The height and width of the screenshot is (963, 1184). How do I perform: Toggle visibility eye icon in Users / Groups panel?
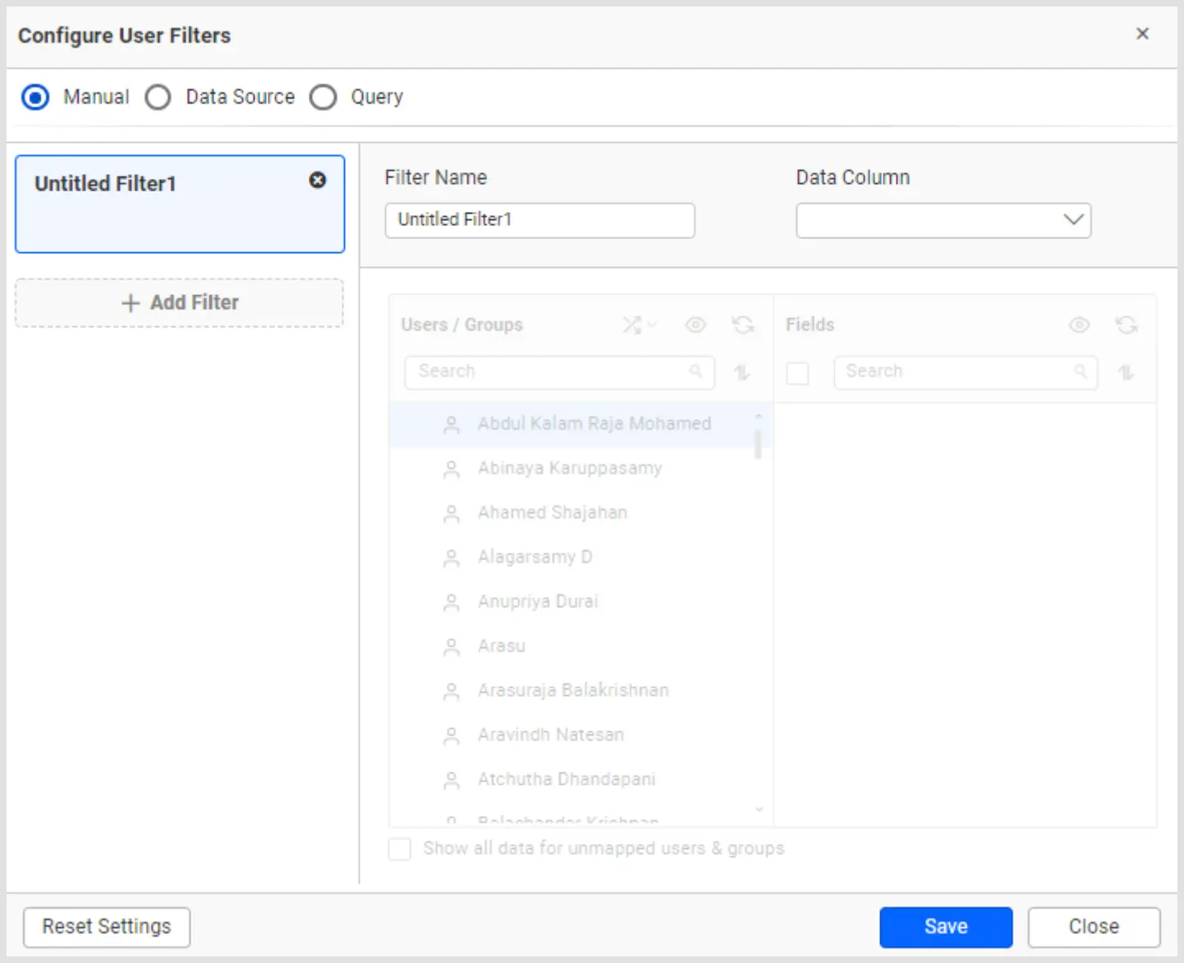click(x=695, y=325)
